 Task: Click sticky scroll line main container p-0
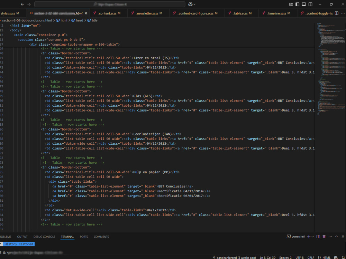pos(40,35)
